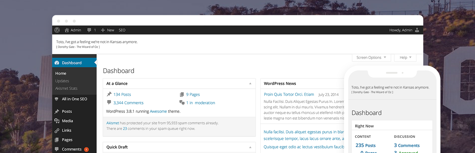Screen dimensions: 475x153
Task: Open Proin Quis Tortor Orci. Etiam news link
Action: [289, 95]
